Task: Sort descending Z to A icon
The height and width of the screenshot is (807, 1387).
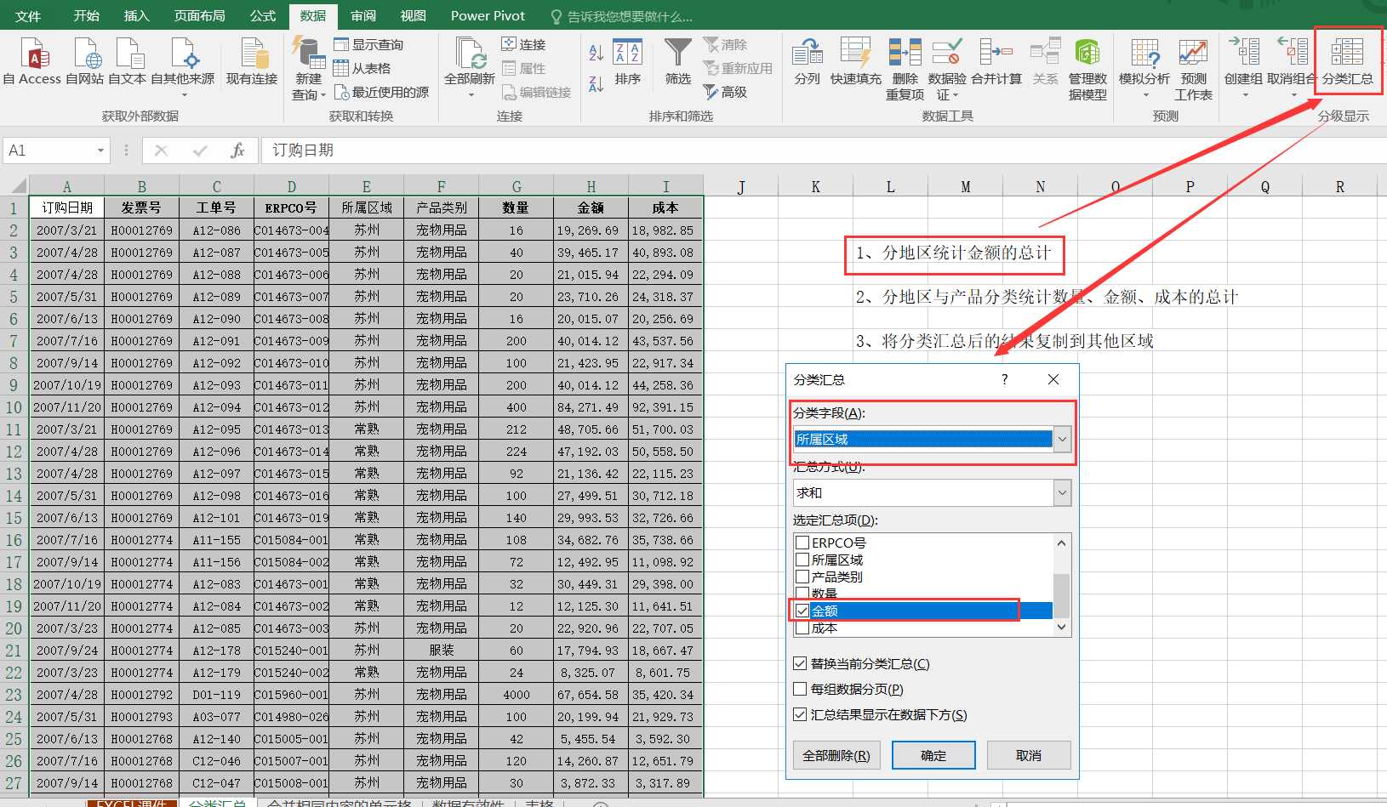Action: point(596,83)
